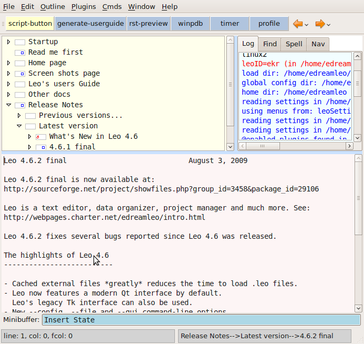Click the sourceforge.net showfiles URL text
364x344 pixels.
pyautogui.click(x=161, y=189)
